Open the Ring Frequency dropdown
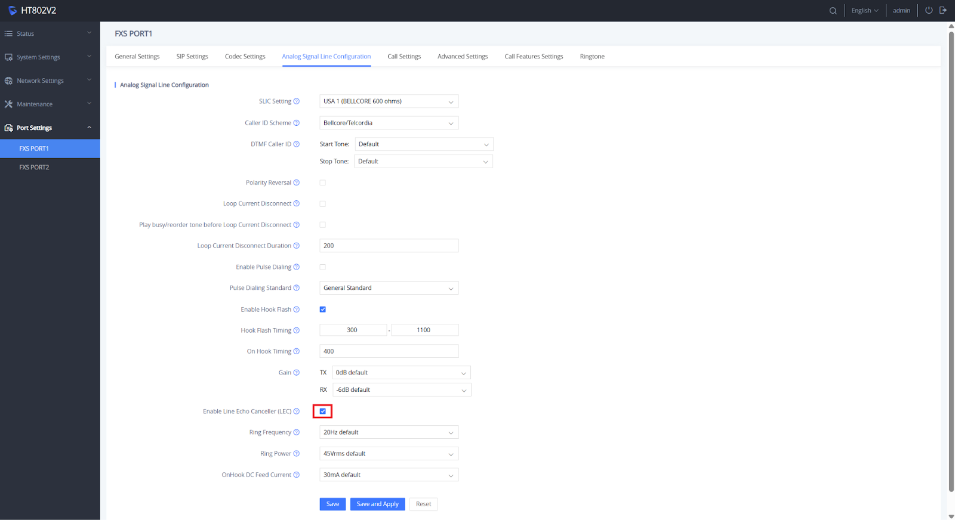955x520 pixels. tap(389, 432)
